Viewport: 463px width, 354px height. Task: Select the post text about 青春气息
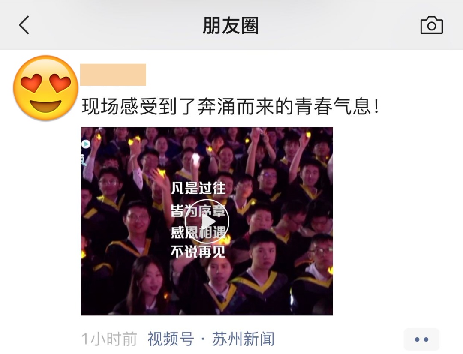click(x=230, y=106)
